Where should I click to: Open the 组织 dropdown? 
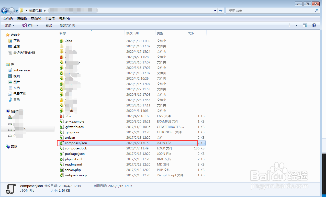coord(10,25)
